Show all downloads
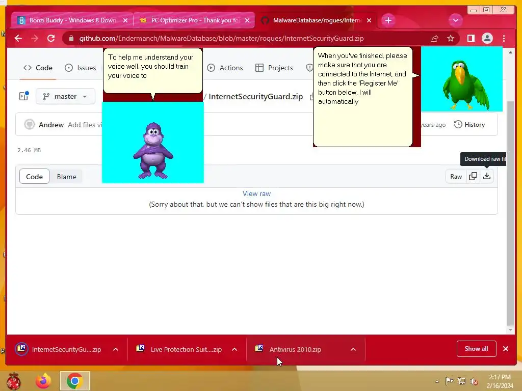Viewport: 522px width, 391px height. pos(477,349)
